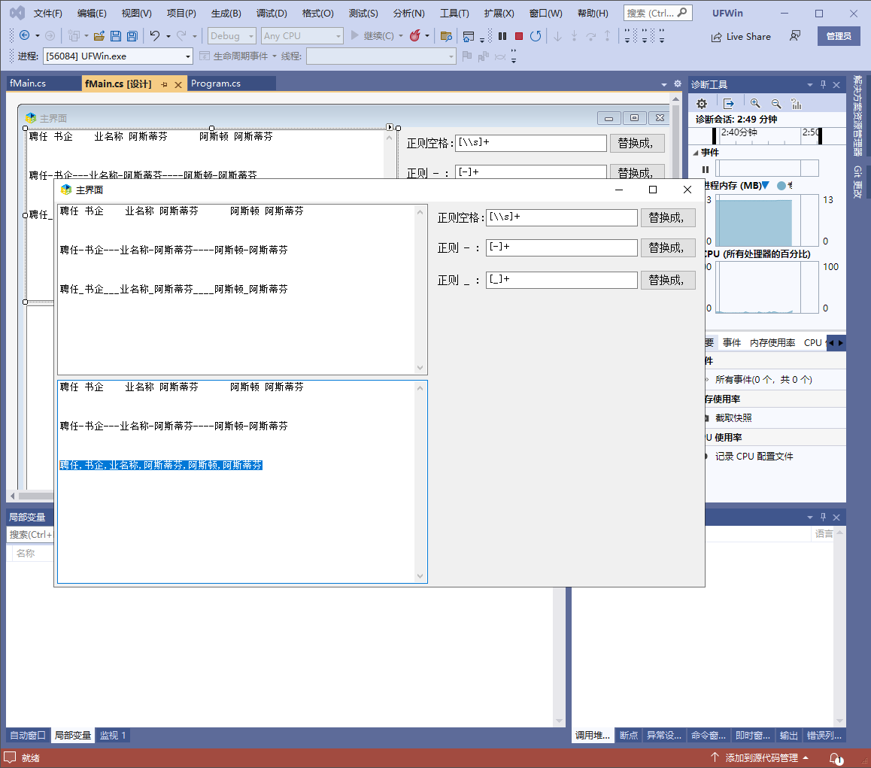
Task: Click down arrow of upper textbox scrollbar
Action: tap(420, 368)
